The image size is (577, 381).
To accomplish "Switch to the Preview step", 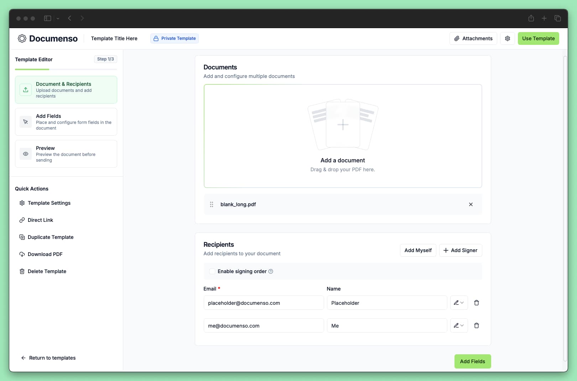I will (66, 153).
